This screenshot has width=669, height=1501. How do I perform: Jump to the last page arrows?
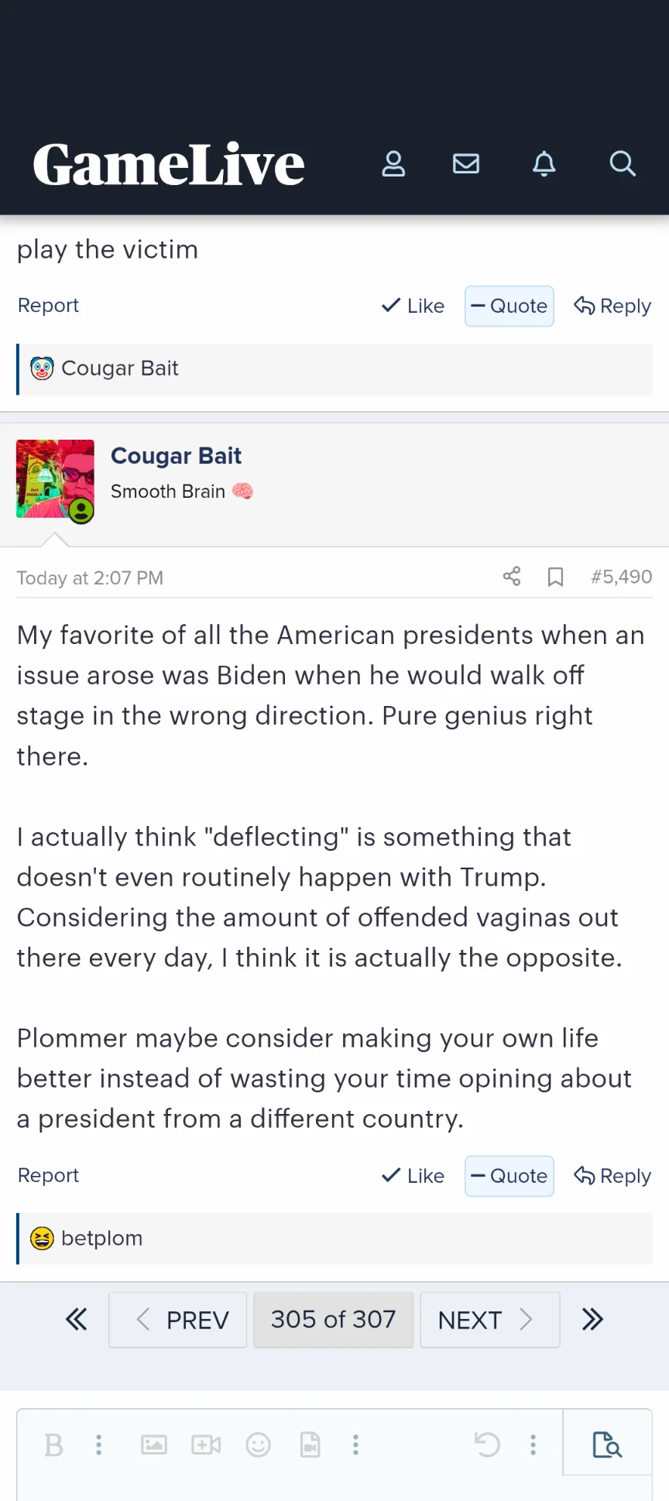pyautogui.click(x=592, y=1319)
